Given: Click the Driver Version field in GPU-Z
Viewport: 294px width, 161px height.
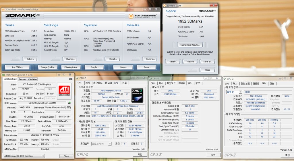Looking at the screenshot, I should pos(45,135).
